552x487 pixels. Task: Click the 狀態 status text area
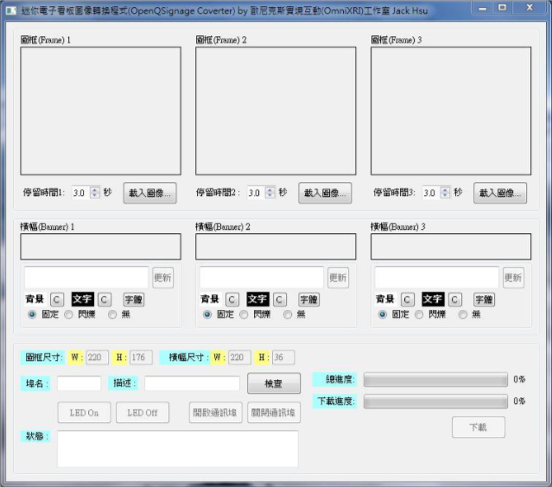pos(178,449)
